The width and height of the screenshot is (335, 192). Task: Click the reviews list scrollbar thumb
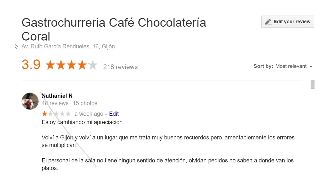pos(312,84)
